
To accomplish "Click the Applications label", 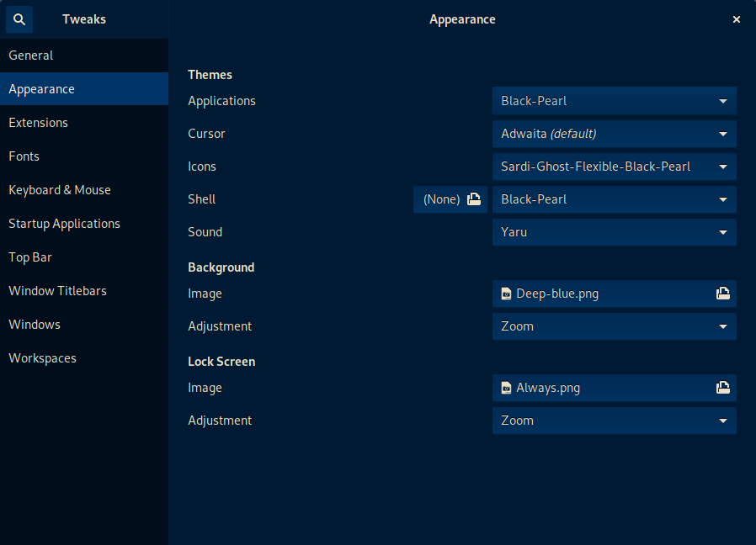I will tap(221, 101).
